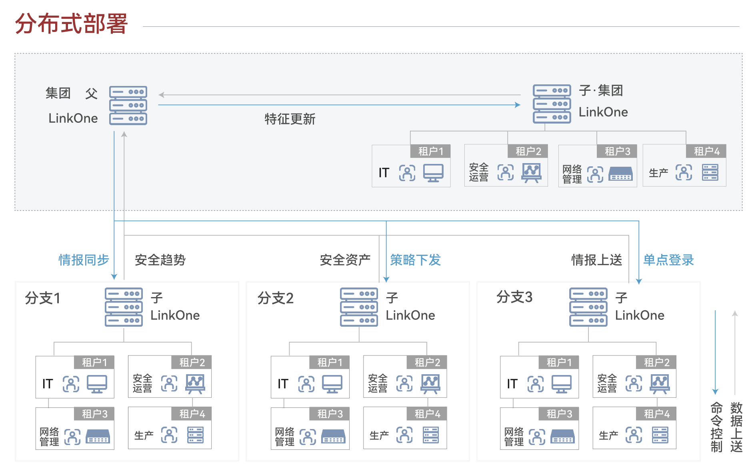Select the chart board icon in 子·集团 租户2
This screenshot has height=467, width=756.
pyautogui.click(x=531, y=173)
